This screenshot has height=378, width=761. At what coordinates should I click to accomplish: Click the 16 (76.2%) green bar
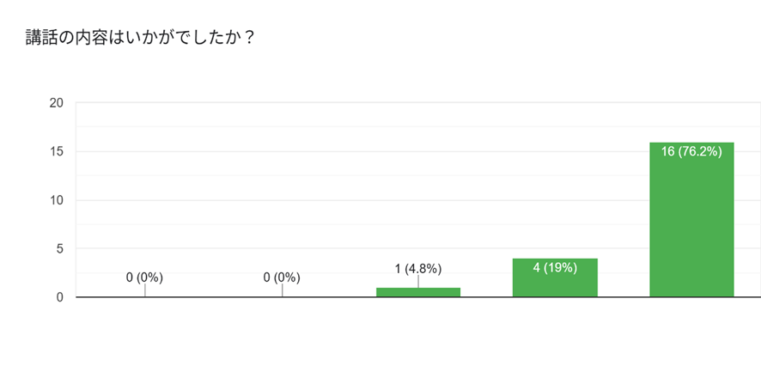pyautogui.click(x=691, y=219)
